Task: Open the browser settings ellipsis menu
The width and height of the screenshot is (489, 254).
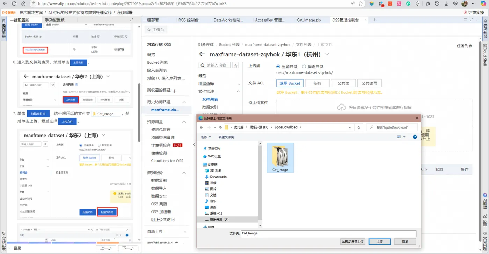Action: [474, 3]
